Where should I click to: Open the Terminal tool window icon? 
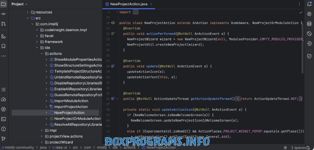(x=3, y=119)
